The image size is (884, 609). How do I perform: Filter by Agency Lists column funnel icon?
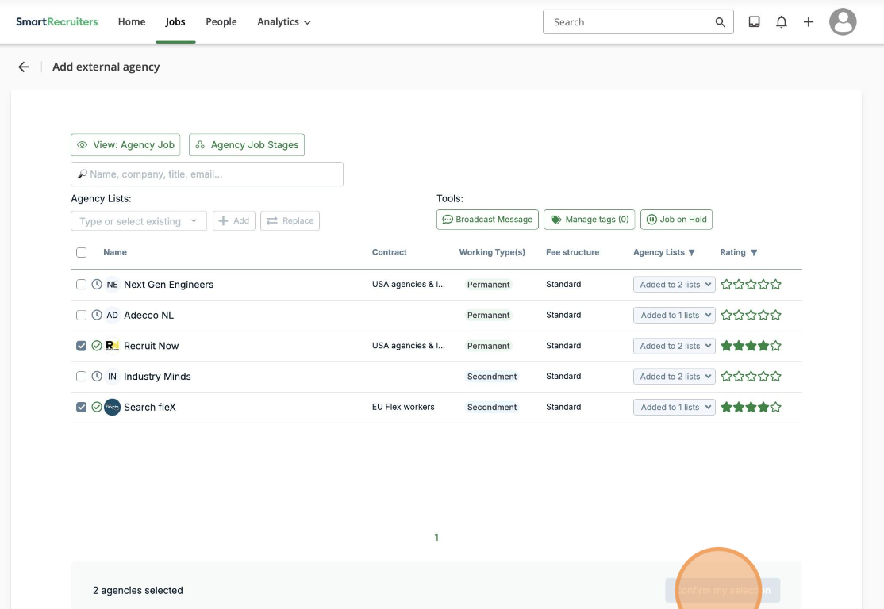coord(692,253)
